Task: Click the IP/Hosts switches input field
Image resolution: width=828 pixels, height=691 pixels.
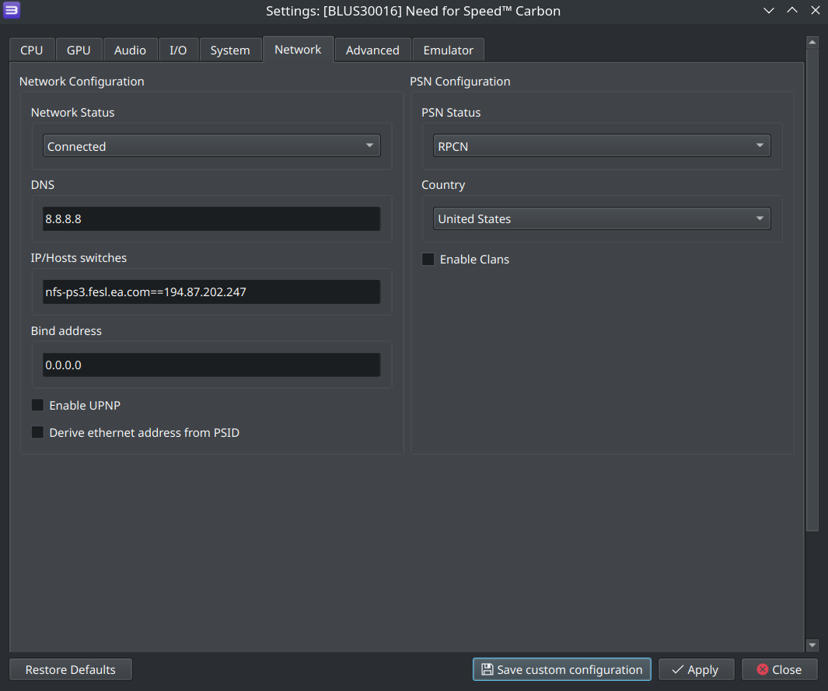Action: click(211, 292)
